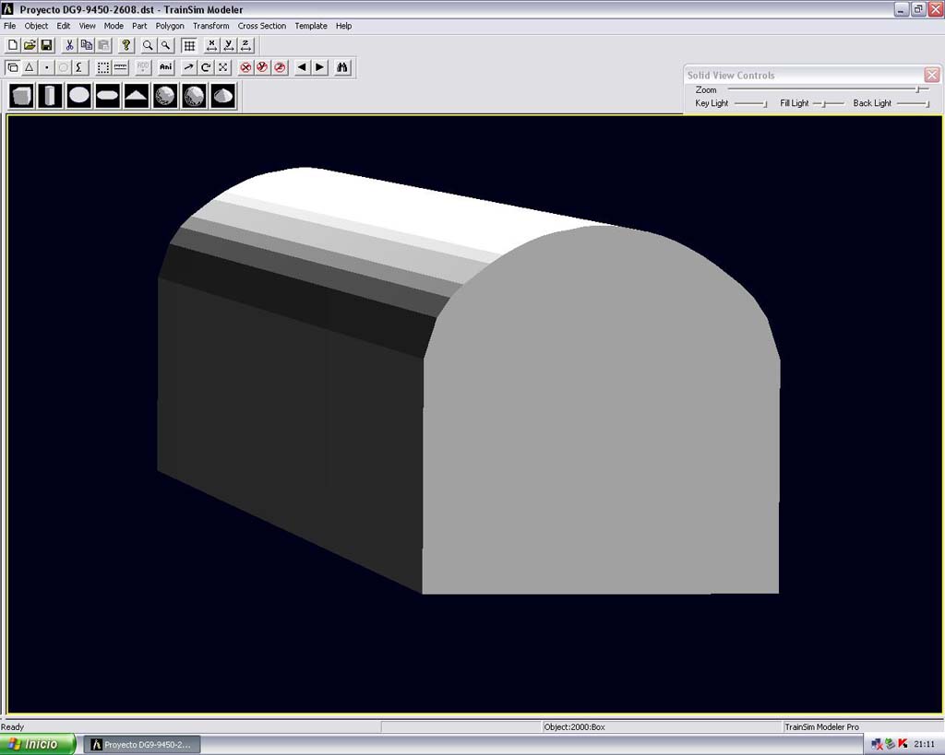Open the Polygon menu
Viewport: 945px width, 755px height.
click(x=170, y=26)
